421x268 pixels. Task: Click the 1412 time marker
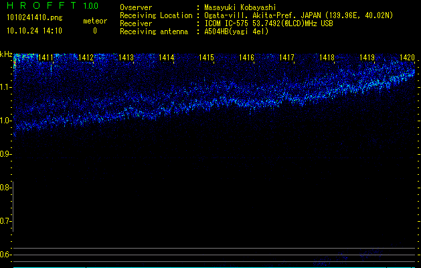86,57
